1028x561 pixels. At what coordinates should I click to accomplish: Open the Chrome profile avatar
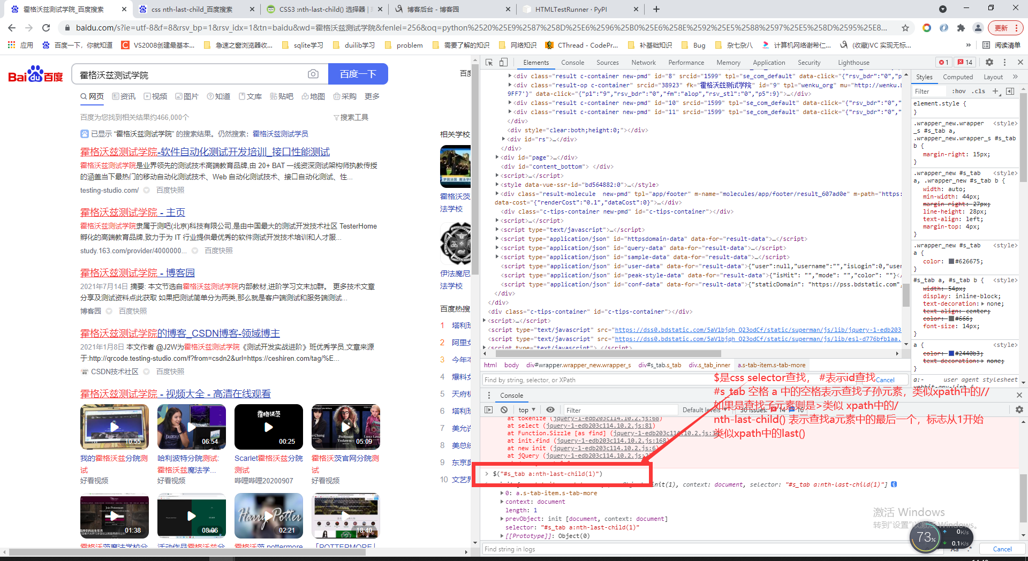(978, 28)
